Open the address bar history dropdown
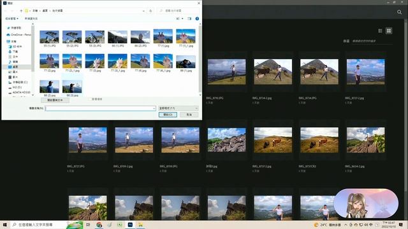 143,11
